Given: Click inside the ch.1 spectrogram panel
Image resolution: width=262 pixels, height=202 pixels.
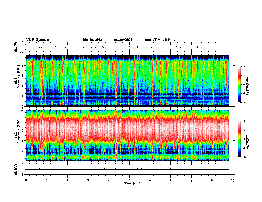Looking at the screenshot, I should tap(128, 81).
